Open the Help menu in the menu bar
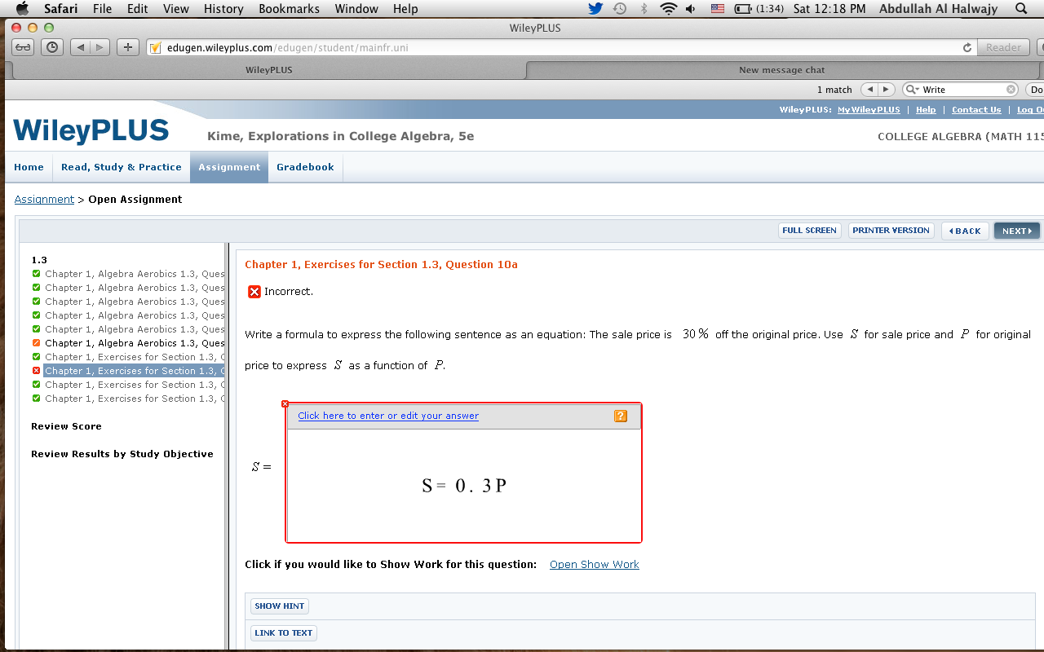 [405, 9]
